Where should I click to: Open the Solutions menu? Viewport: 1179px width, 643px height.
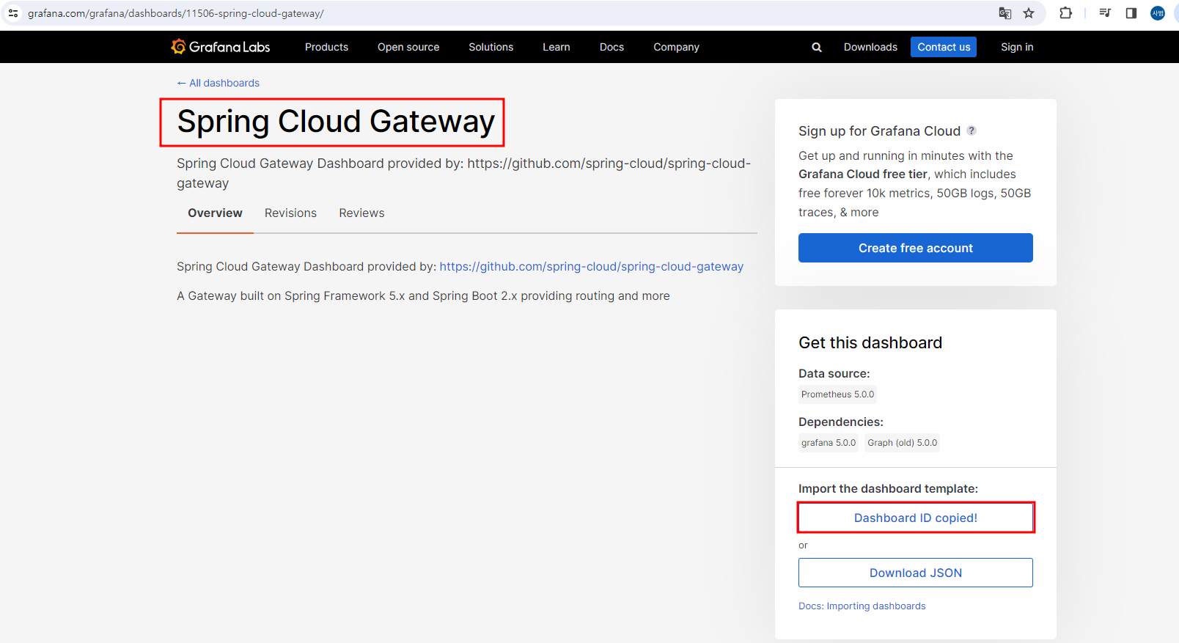click(491, 47)
